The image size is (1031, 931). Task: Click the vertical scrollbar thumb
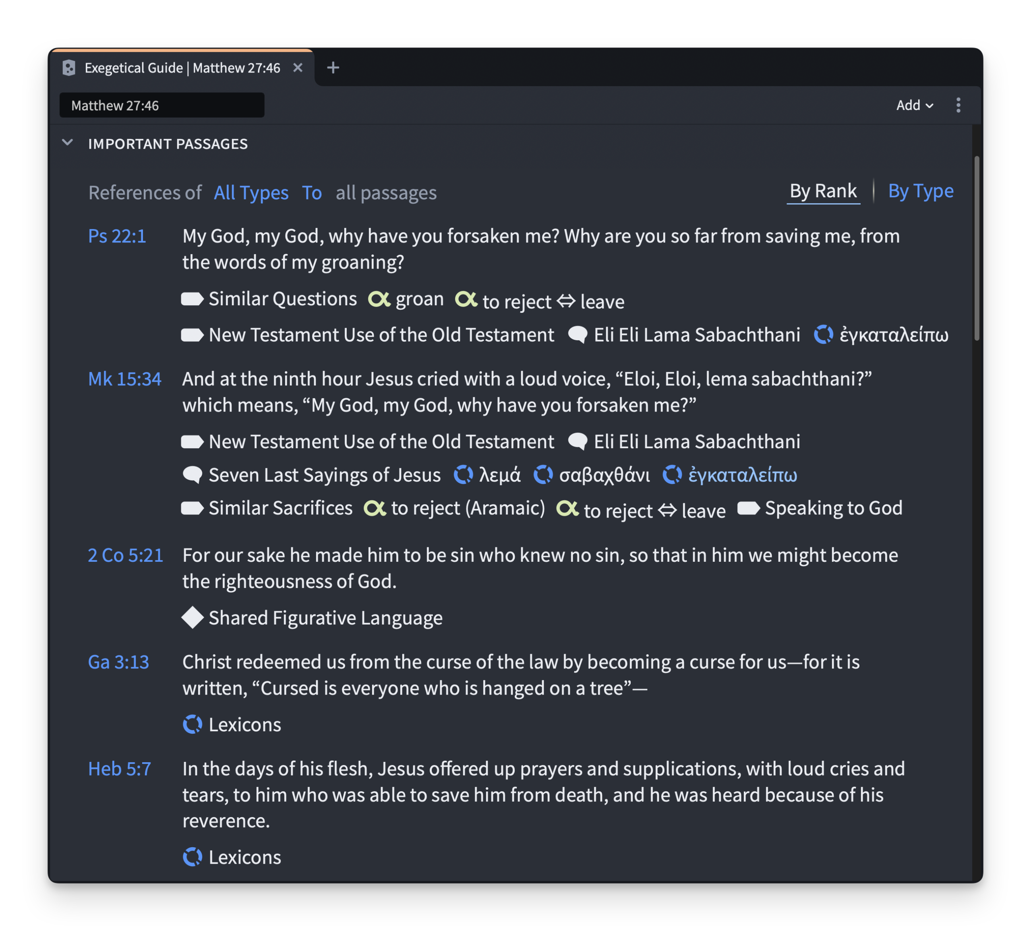[x=976, y=248]
